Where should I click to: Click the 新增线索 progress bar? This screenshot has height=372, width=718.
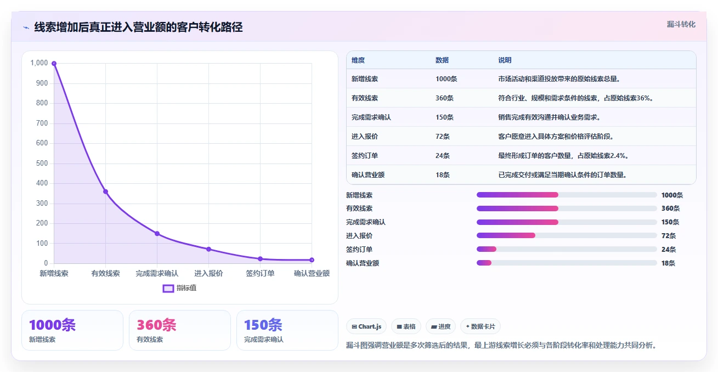click(x=567, y=195)
